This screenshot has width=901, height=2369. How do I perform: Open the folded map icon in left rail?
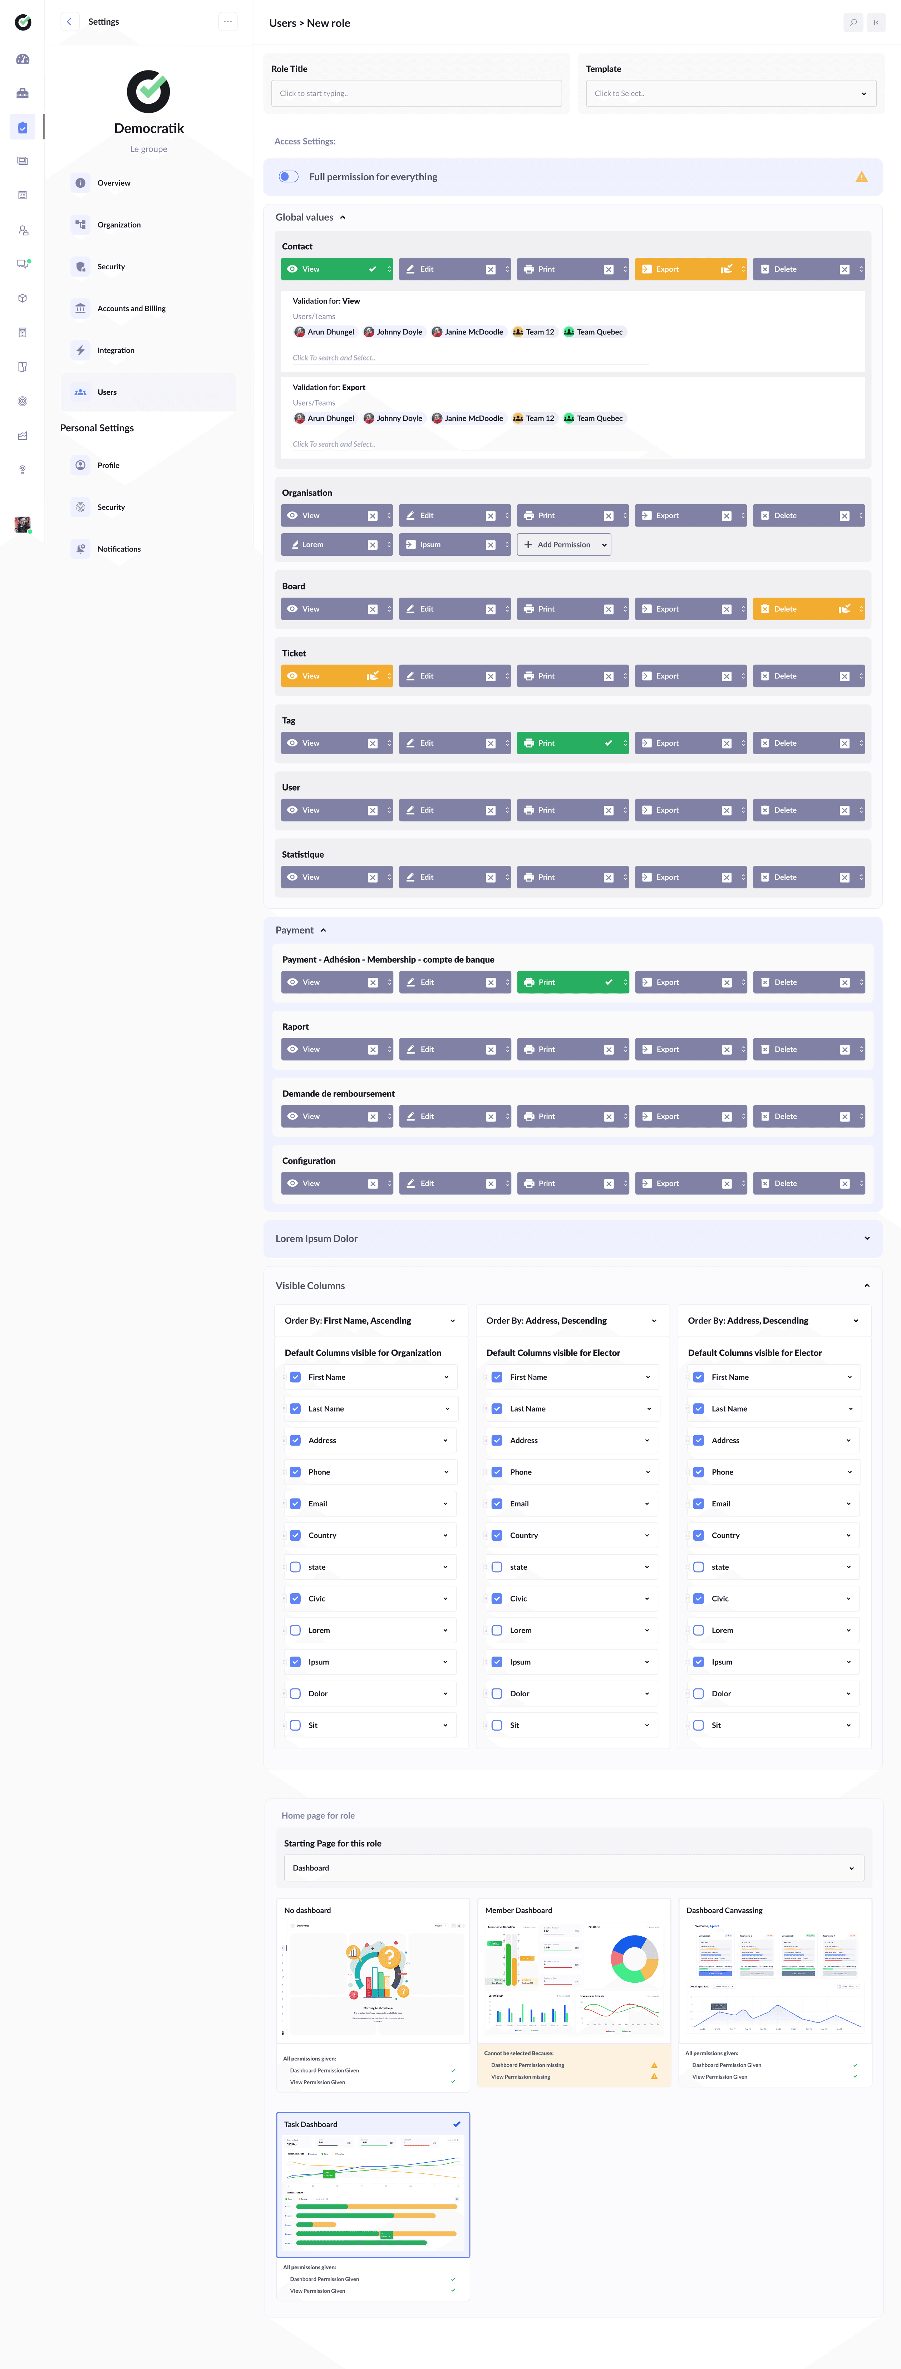pos(23,367)
